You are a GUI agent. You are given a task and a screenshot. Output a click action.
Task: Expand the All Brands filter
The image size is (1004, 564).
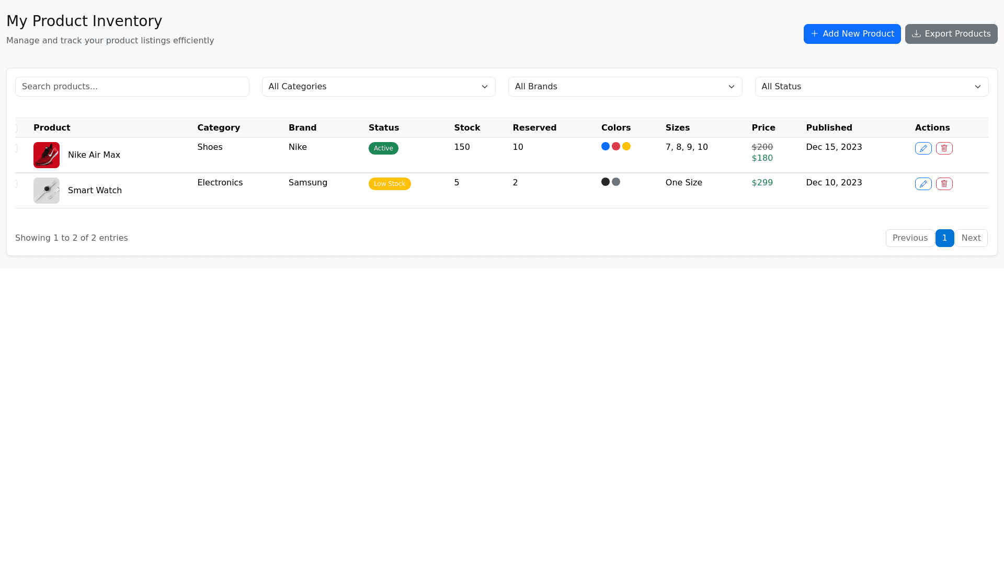pos(625,87)
